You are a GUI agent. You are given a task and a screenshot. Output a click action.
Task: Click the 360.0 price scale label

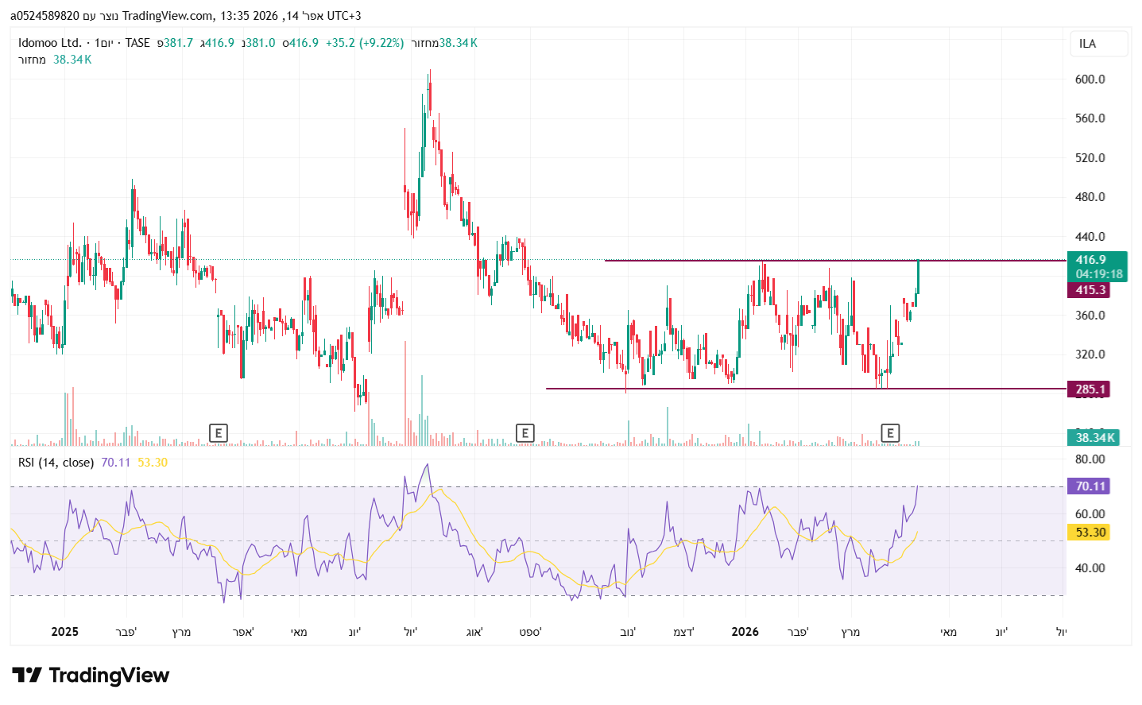click(x=1090, y=316)
